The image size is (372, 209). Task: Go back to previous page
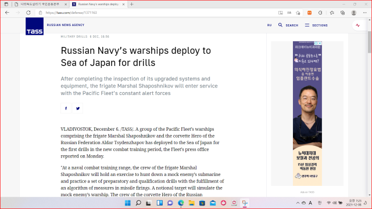(x=7, y=13)
